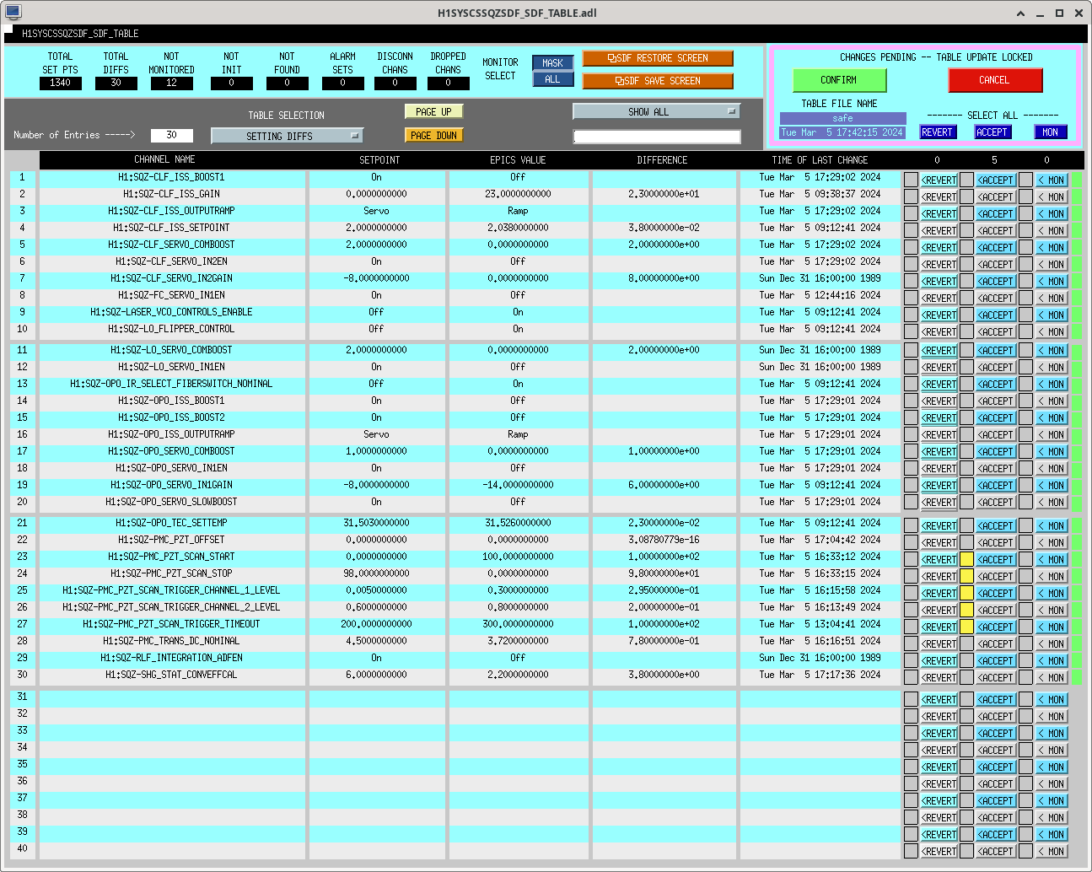Click green status indicator on H1:SQZ-CLF_ISS_GAIN row

pos(1077,196)
